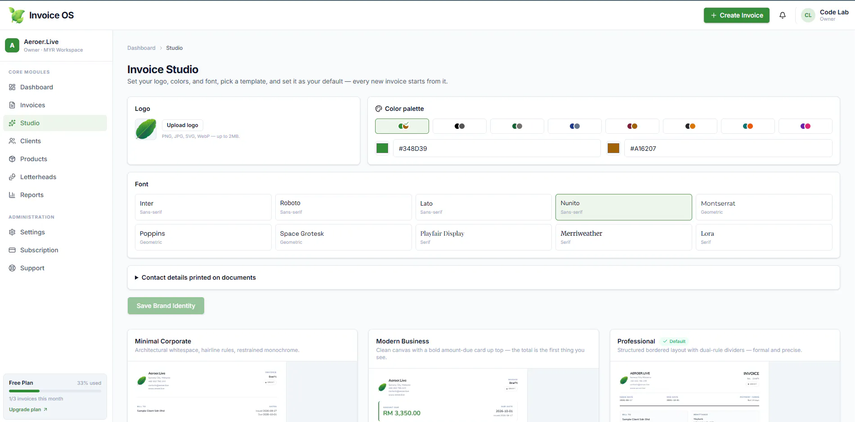Click the Upload logo button
This screenshot has height=422, width=855.
click(183, 125)
